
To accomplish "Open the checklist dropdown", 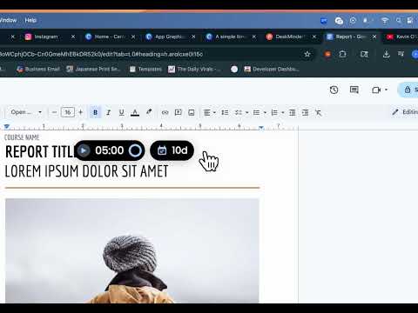I will coord(241,112).
